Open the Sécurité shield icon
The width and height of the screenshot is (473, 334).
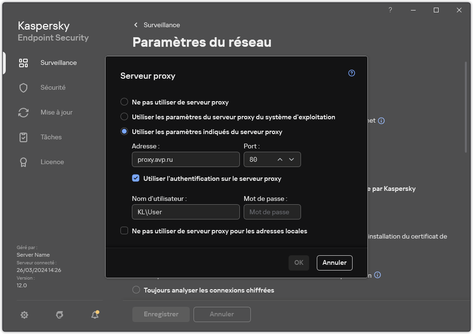click(23, 87)
